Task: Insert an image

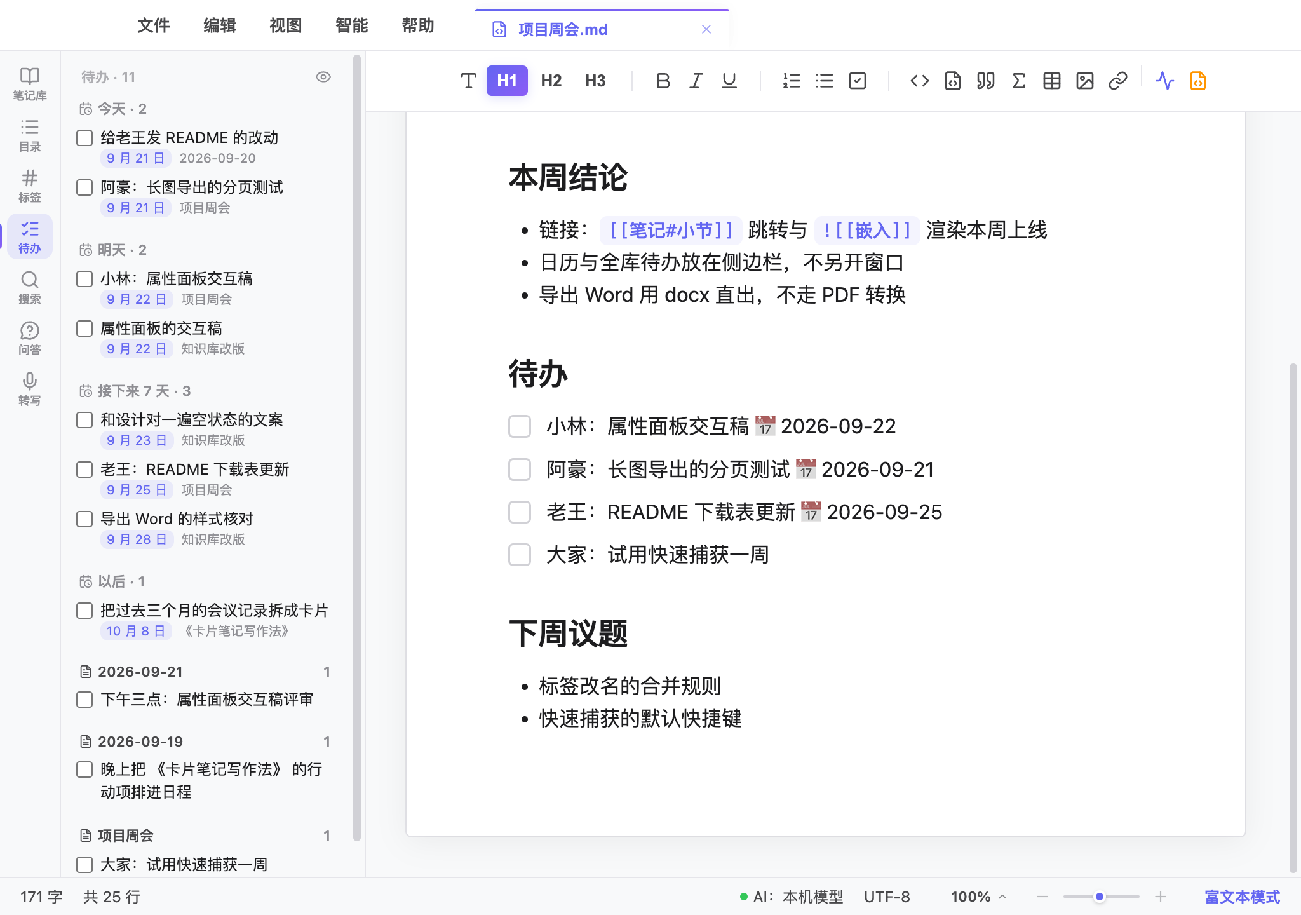Action: [1084, 81]
